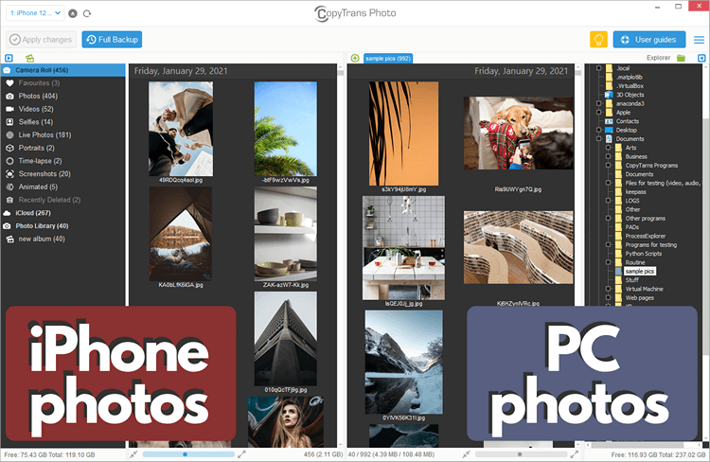710x462 pixels.
Task: Select the Contacts folder
Action: pos(627,121)
